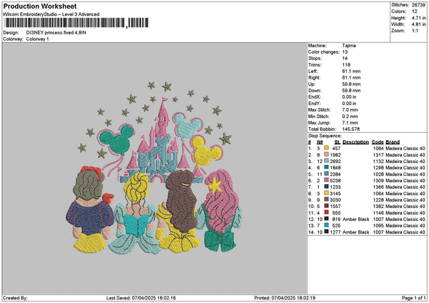Click the black swatch beside 1277 stitches
Screen dimensions: 429x303
pyautogui.click(x=327, y=232)
